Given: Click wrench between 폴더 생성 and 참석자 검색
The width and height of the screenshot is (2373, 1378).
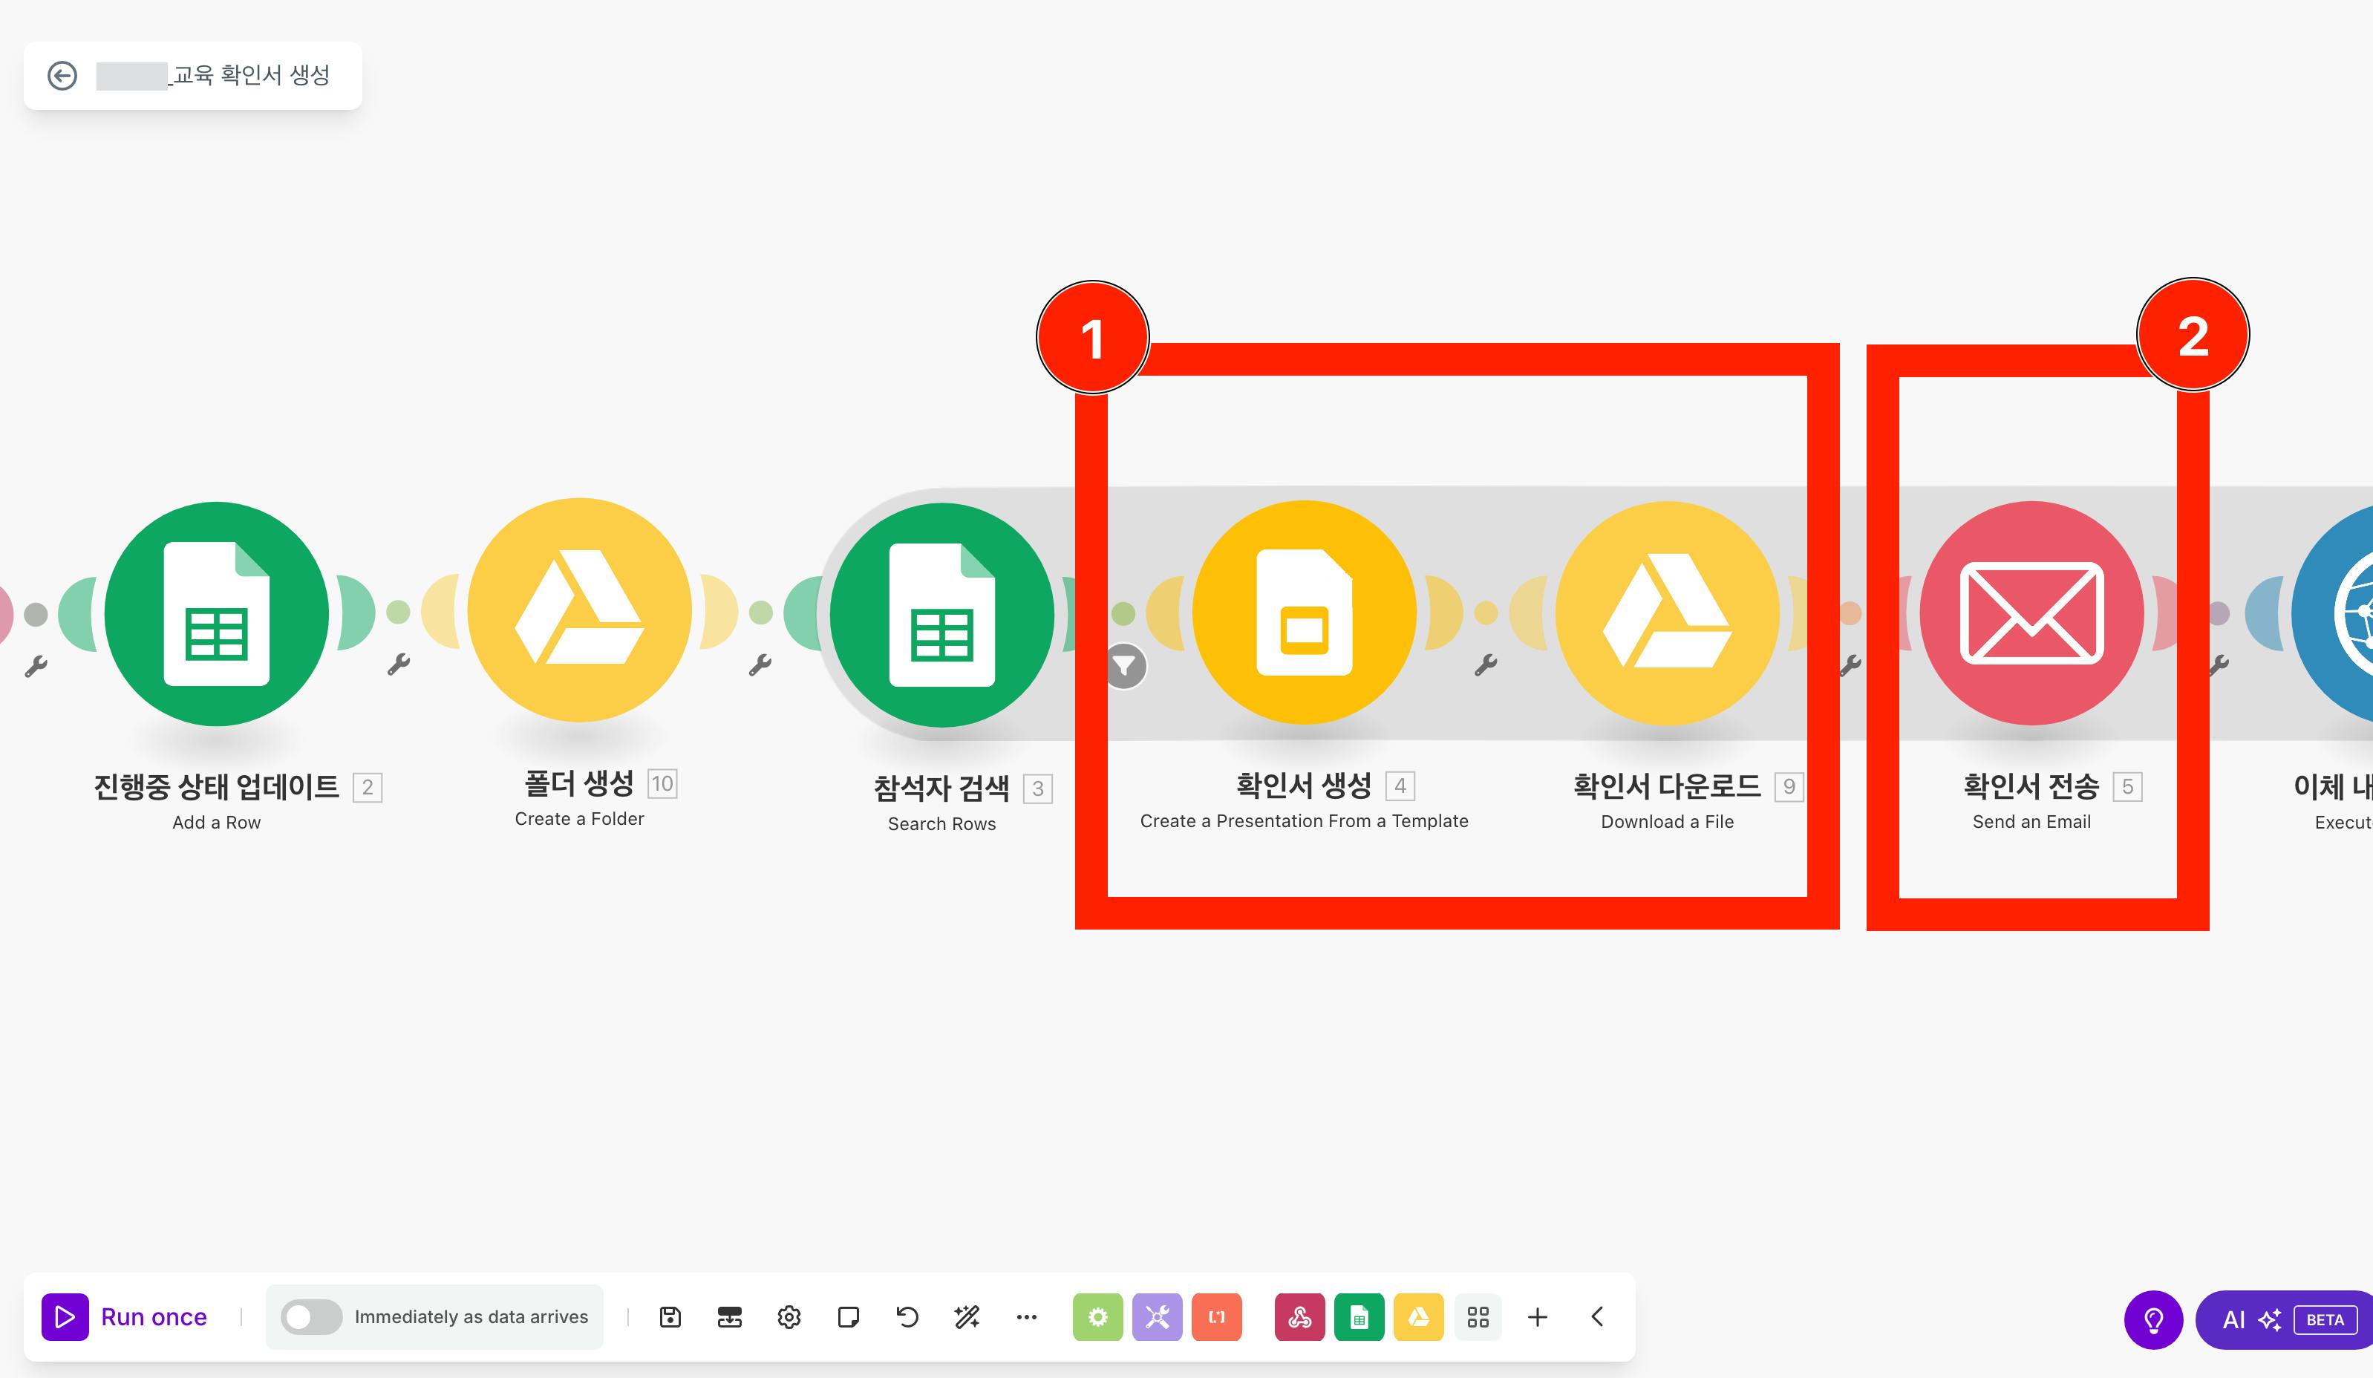Looking at the screenshot, I should (x=760, y=666).
